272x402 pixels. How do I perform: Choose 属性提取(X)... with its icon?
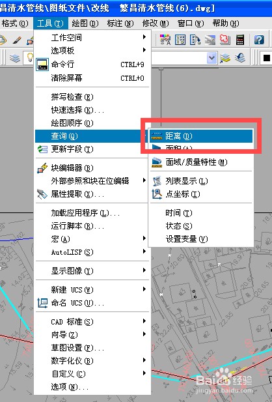(92, 194)
